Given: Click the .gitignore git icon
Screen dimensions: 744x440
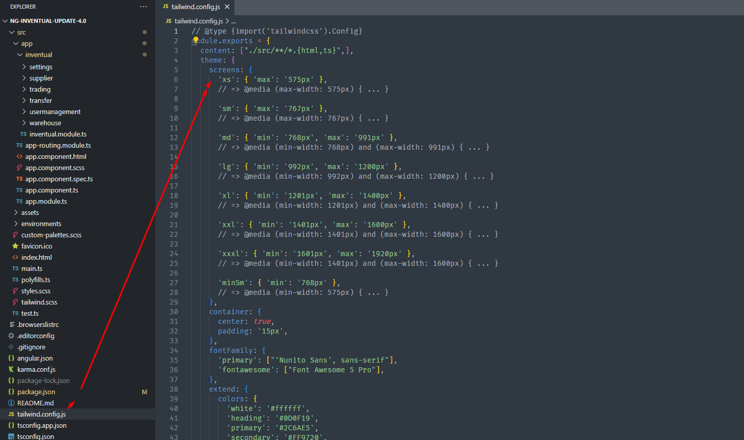Looking at the screenshot, I should pos(11,347).
